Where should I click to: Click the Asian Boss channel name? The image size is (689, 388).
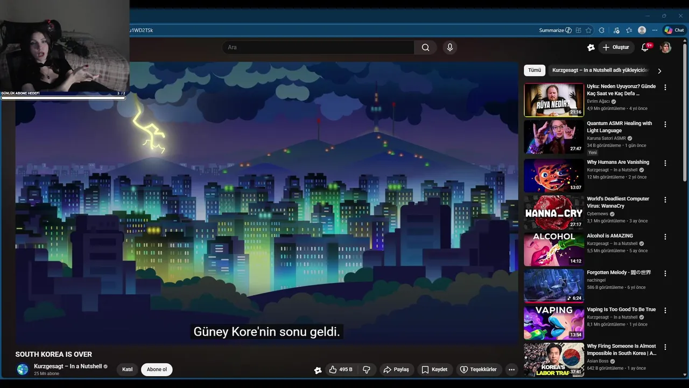point(599,361)
